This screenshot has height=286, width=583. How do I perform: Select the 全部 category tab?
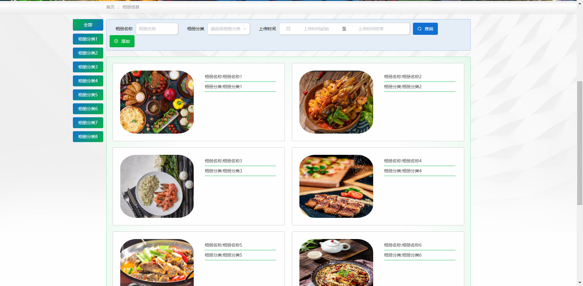[x=88, y=25]
